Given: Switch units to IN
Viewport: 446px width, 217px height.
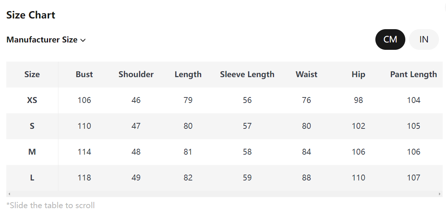Looking at the screenshot, I should (424, 39).
